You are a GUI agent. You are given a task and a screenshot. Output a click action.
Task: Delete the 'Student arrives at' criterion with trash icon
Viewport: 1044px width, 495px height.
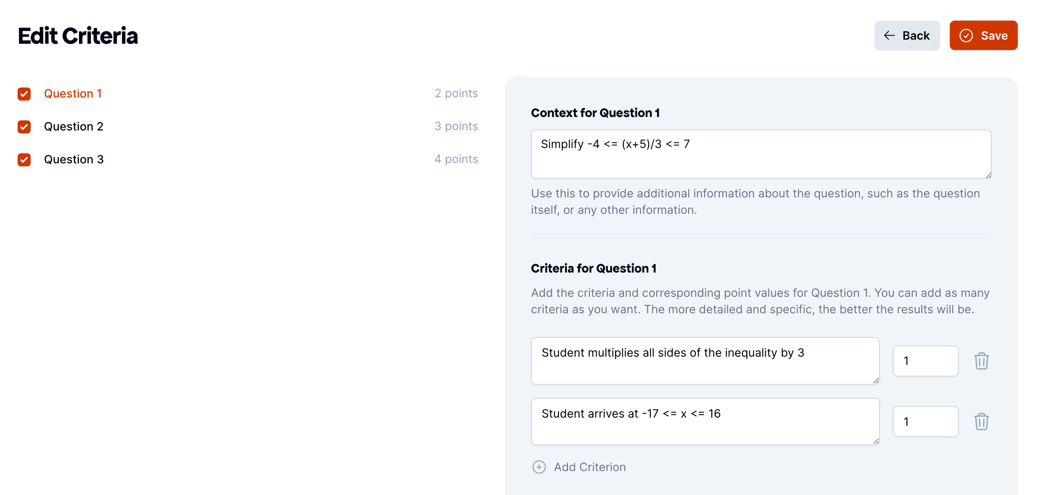981,422
